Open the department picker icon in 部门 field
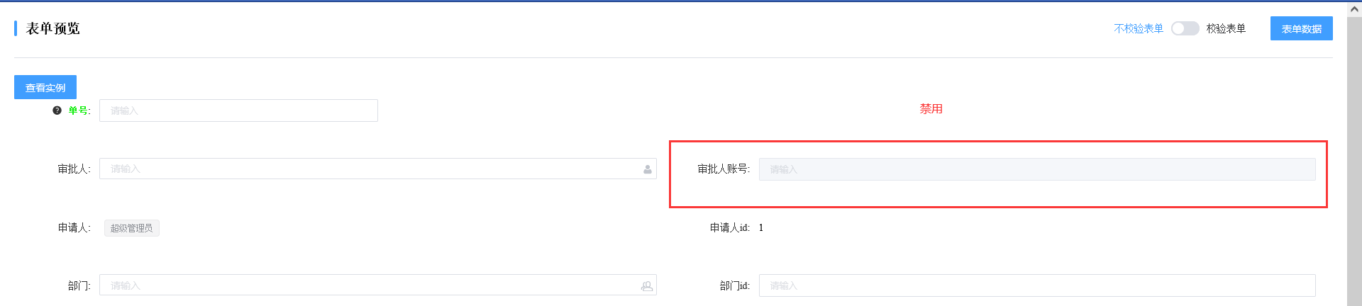 coord(647,285)
